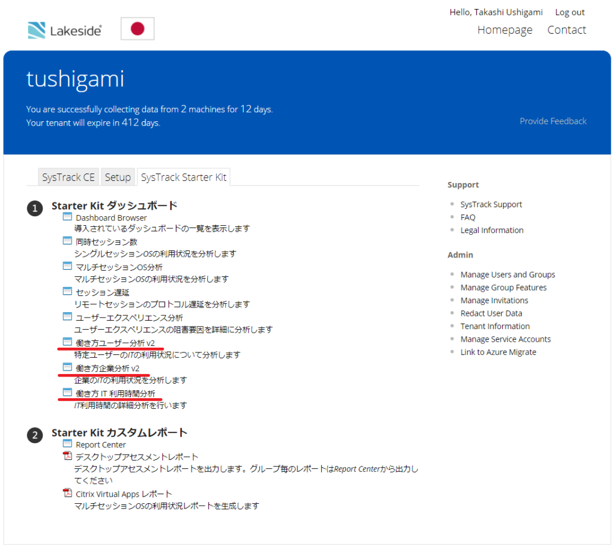
Task: Click description リモートセッションのプロトコル遅延を分析します
Action: 162,304
